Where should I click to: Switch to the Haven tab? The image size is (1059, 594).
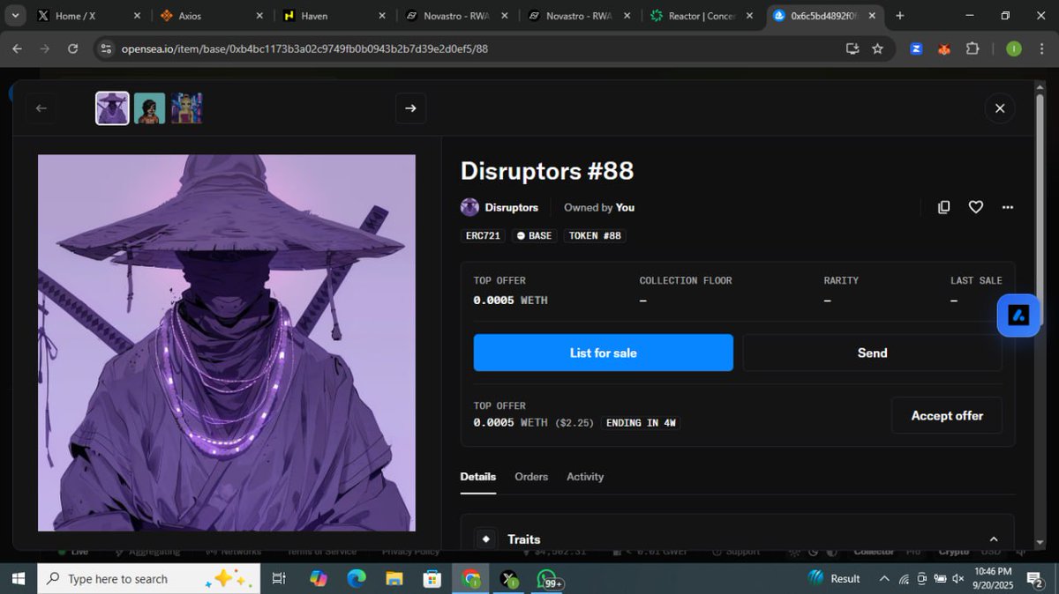point(334,16)
